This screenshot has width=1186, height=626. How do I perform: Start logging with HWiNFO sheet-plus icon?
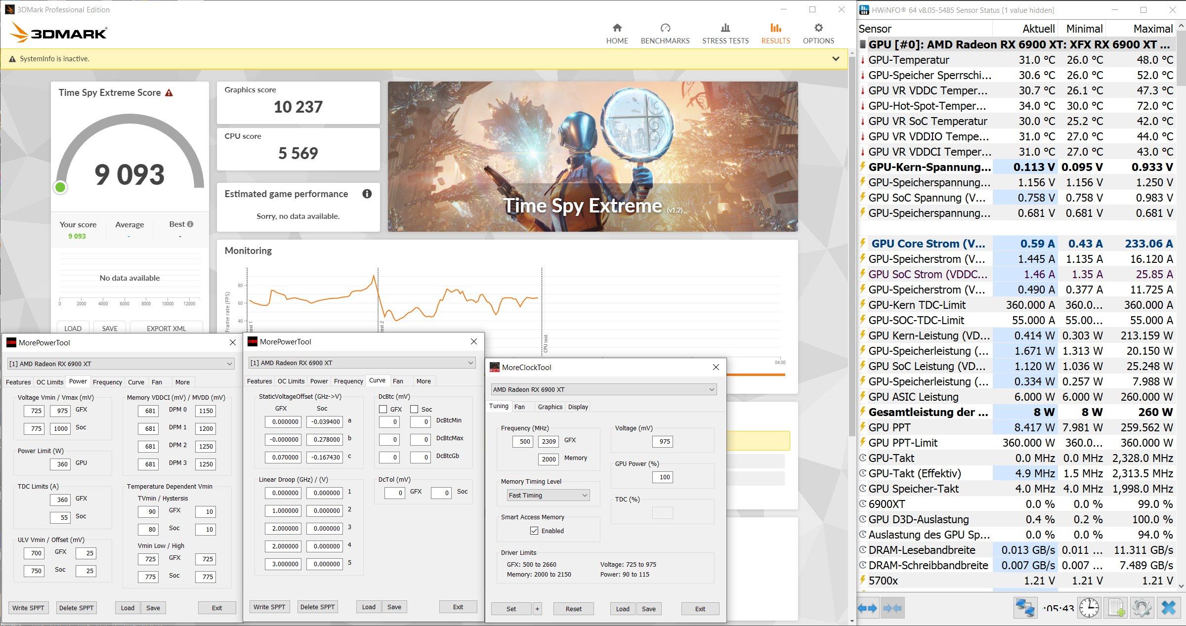[1116, 608]
